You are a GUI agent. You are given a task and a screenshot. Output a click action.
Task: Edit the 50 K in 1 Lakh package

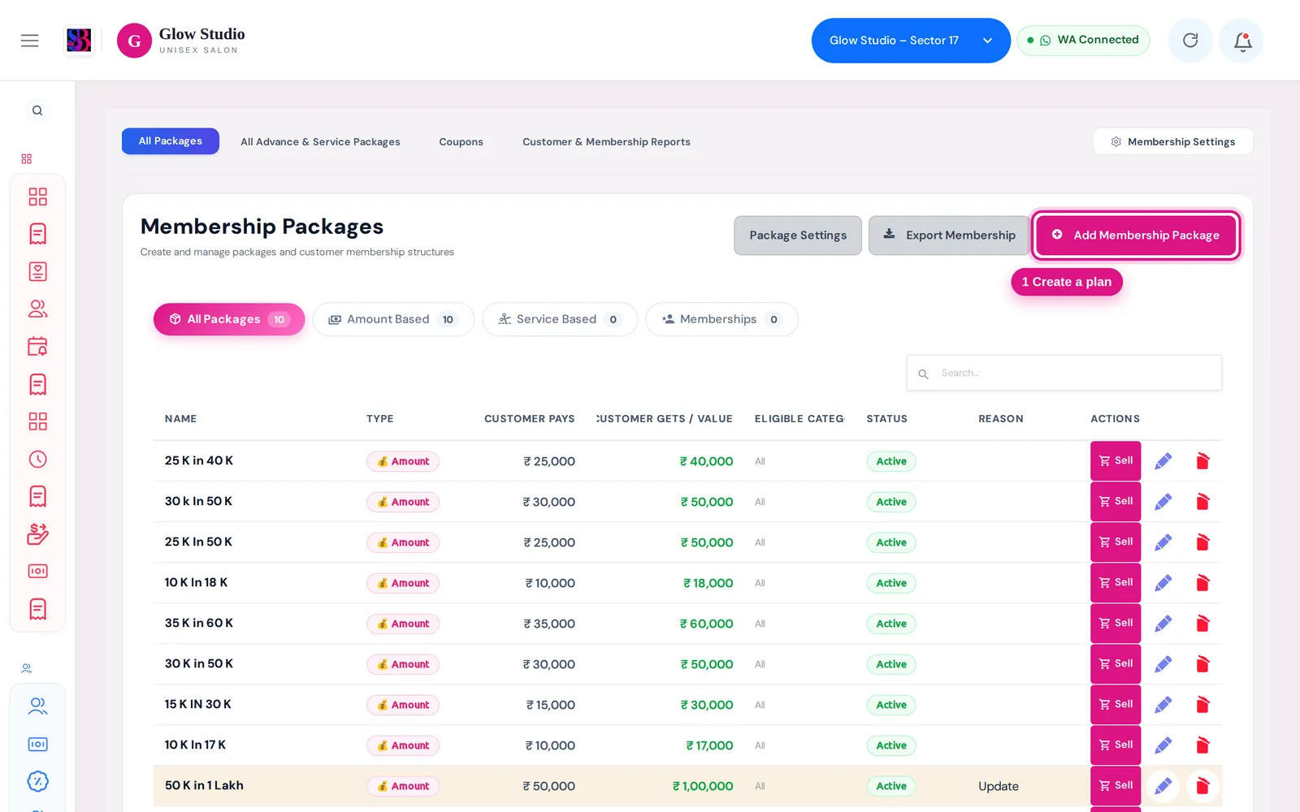1163,786
